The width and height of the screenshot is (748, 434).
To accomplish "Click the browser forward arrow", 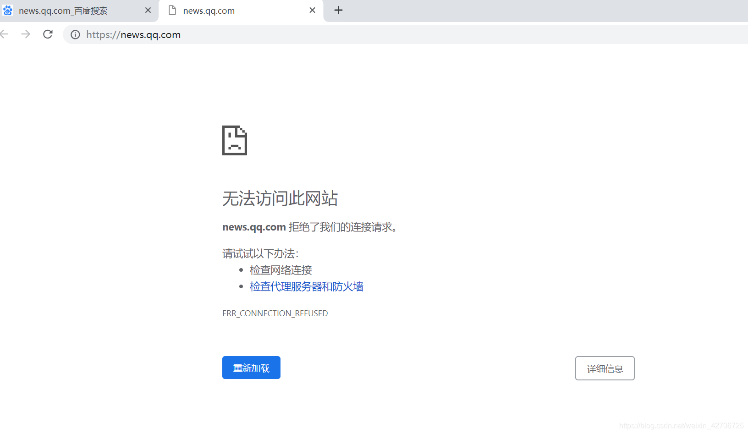I will (26, 34).
